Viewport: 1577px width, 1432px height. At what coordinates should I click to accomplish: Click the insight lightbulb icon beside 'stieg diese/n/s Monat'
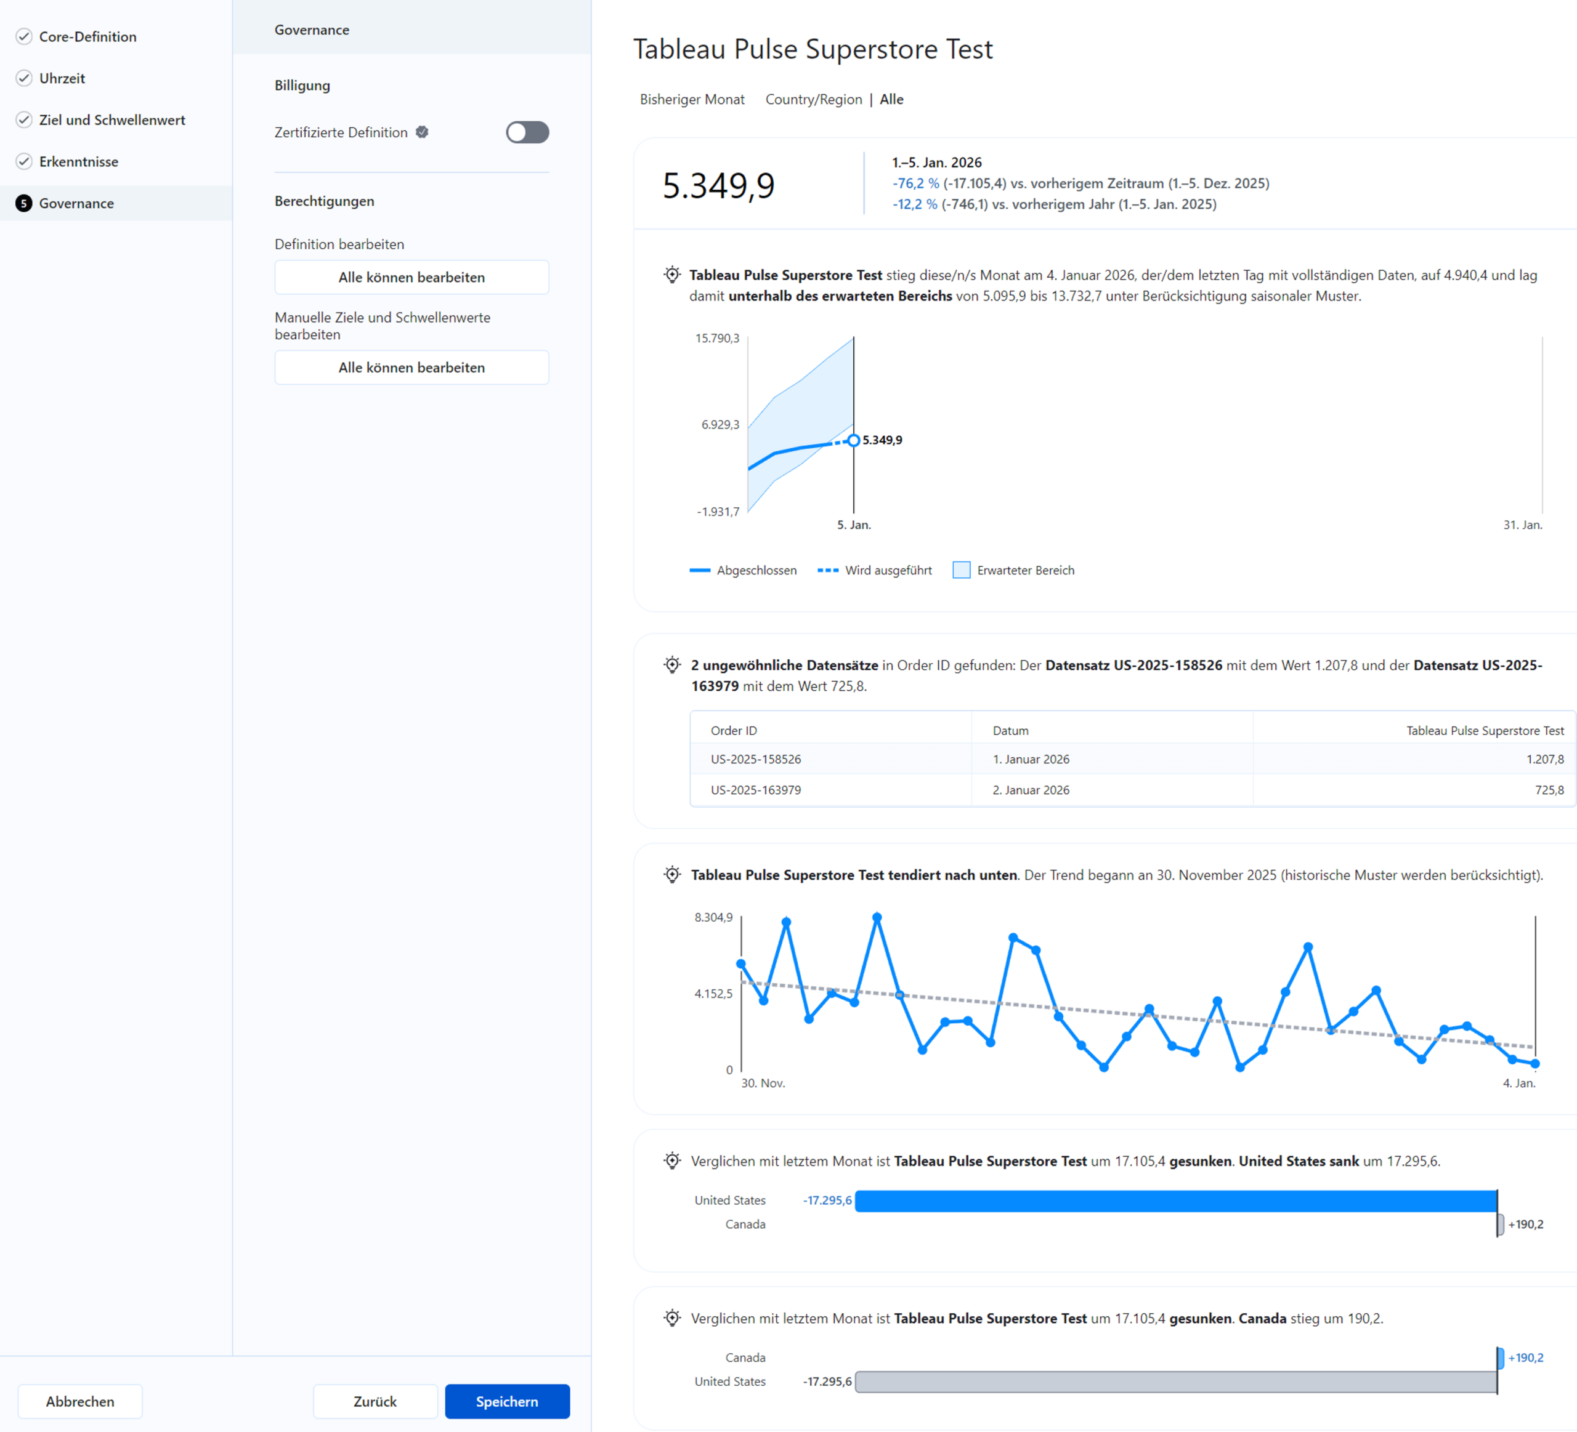point(672,275)
